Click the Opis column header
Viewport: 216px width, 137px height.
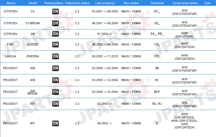[x=207, y=3]
